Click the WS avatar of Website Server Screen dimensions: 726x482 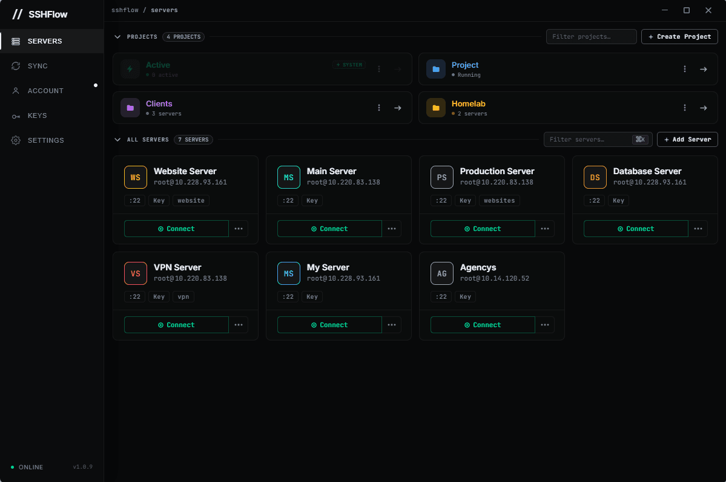click(x=136, y=177)
